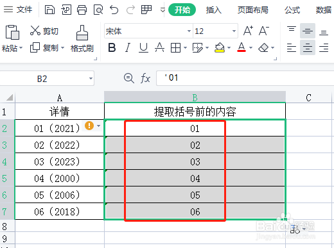Apply yellow fill color

(220, 47)
